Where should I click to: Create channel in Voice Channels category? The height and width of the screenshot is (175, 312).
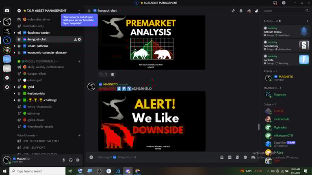tap(79, 136)
